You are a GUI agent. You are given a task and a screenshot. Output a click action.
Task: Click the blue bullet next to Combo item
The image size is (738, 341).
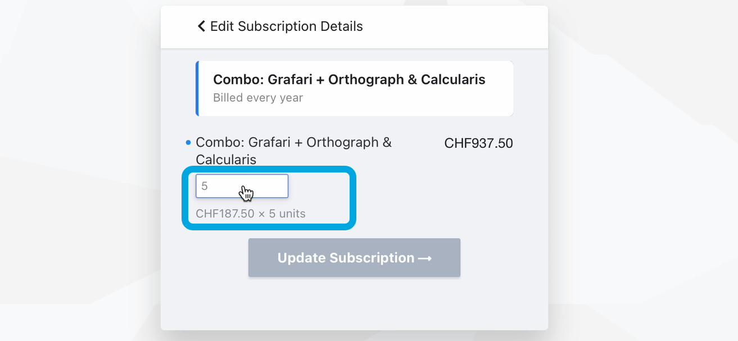coord(188,143)
